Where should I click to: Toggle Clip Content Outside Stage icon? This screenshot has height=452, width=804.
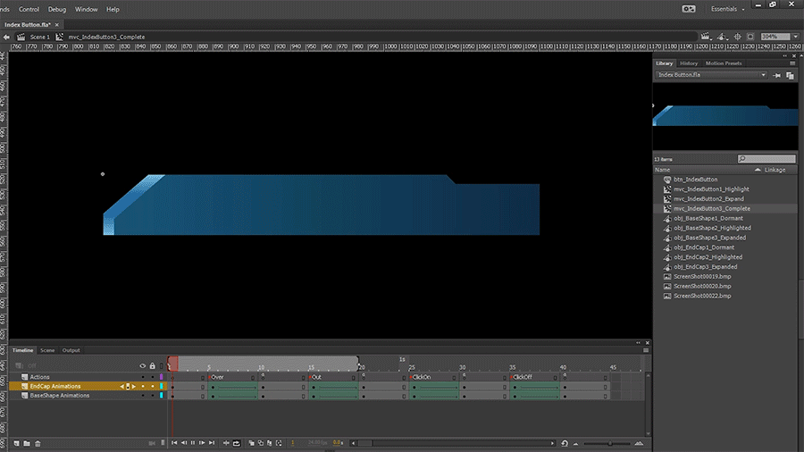pos(750,37)
